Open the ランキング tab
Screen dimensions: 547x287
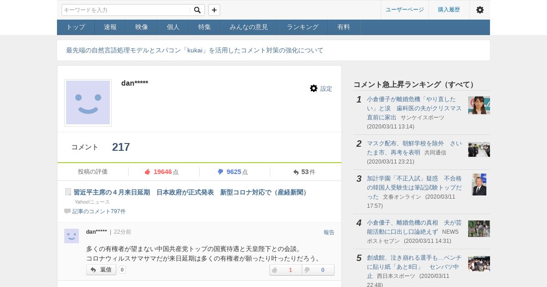(x=303, y=27)
